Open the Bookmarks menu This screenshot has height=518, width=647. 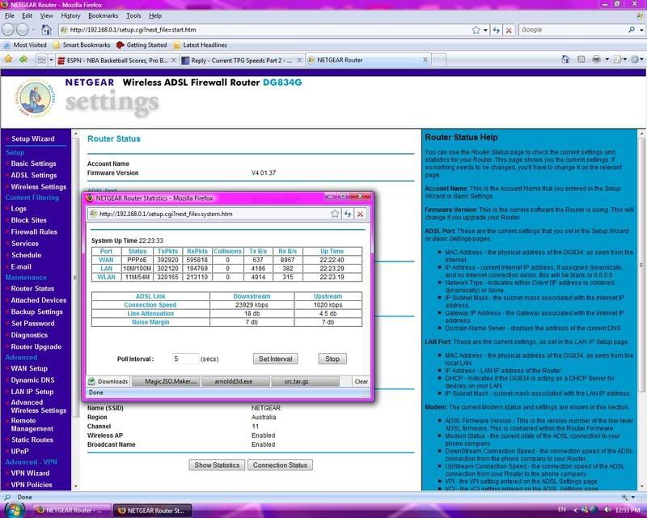point(104,15)
